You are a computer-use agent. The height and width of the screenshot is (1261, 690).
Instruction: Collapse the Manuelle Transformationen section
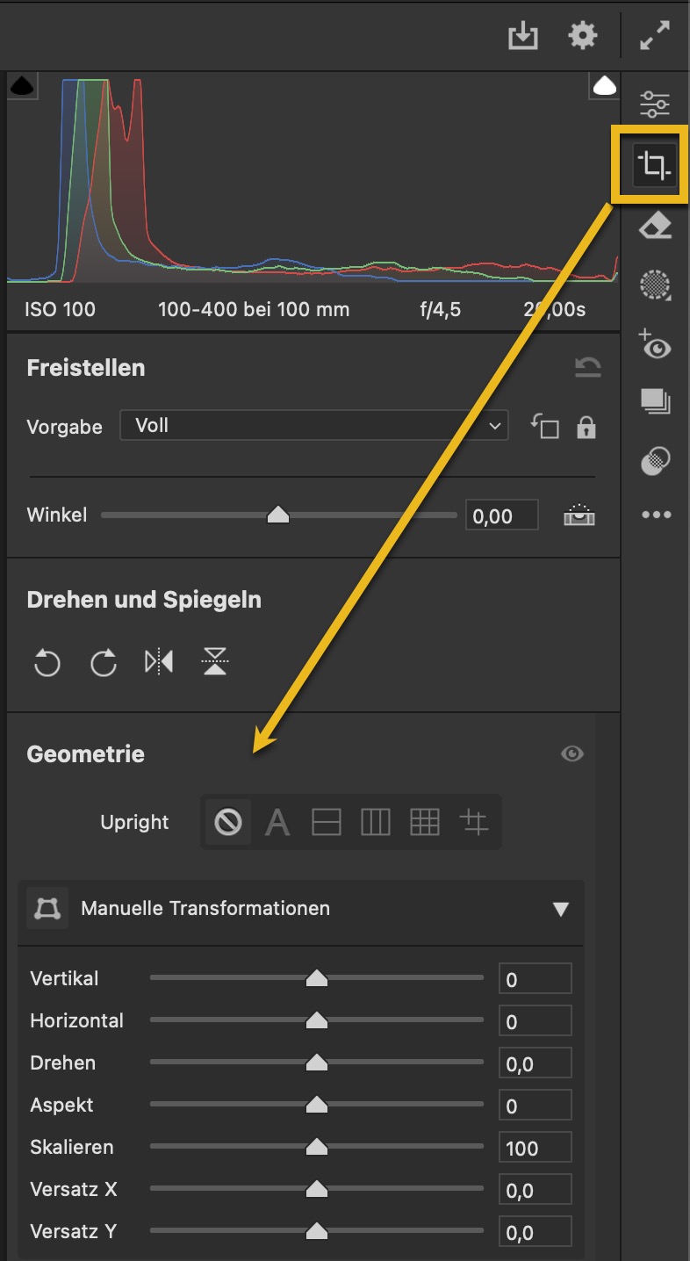[x=561, y=909]
